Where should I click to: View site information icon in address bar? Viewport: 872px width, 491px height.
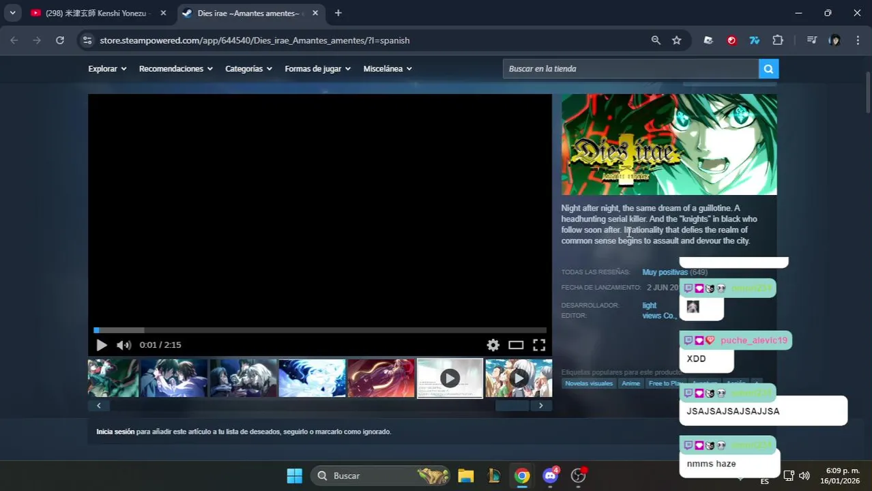[87, 40]
